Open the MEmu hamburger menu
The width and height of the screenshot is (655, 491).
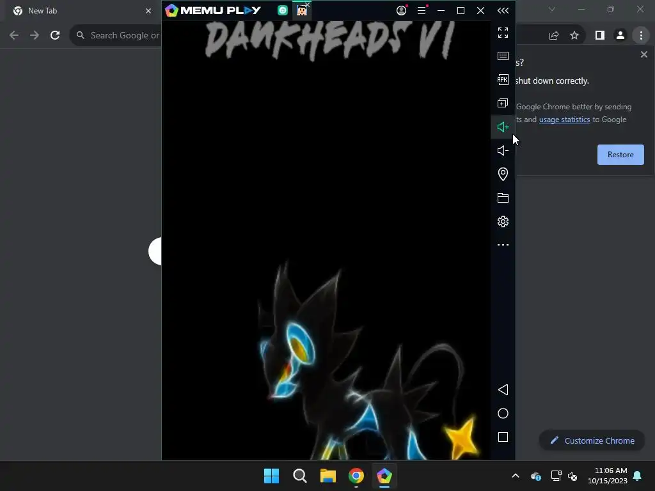[422, 10]
